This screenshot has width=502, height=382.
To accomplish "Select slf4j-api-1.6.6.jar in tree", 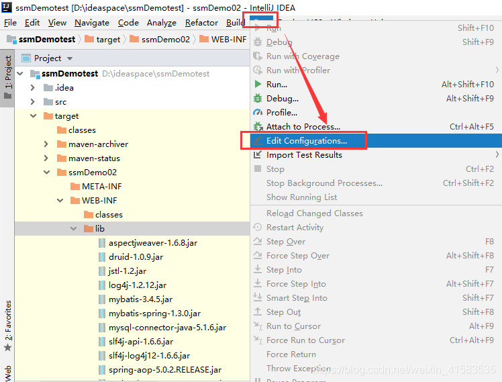I will [x=141, y=341].
